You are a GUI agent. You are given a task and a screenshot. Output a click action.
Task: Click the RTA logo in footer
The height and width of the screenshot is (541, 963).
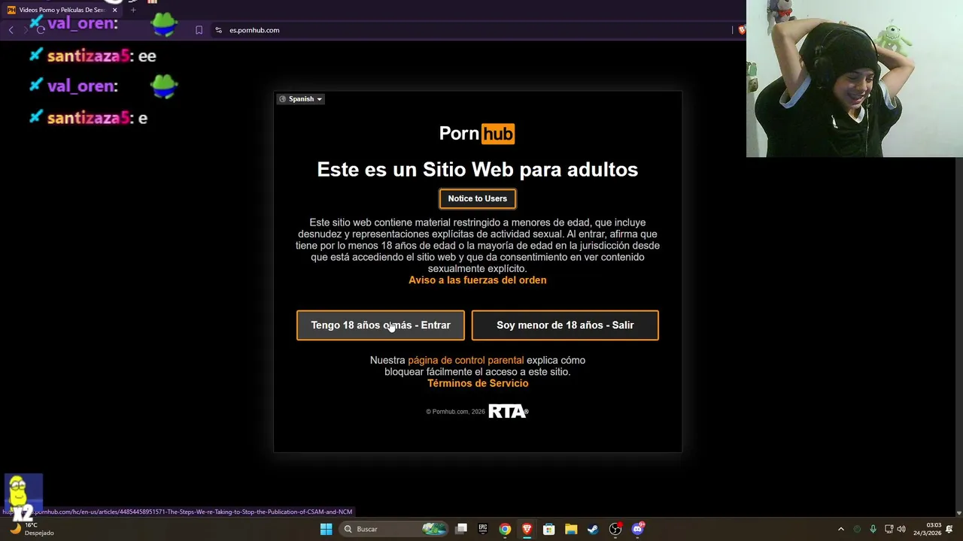point(509,411)
